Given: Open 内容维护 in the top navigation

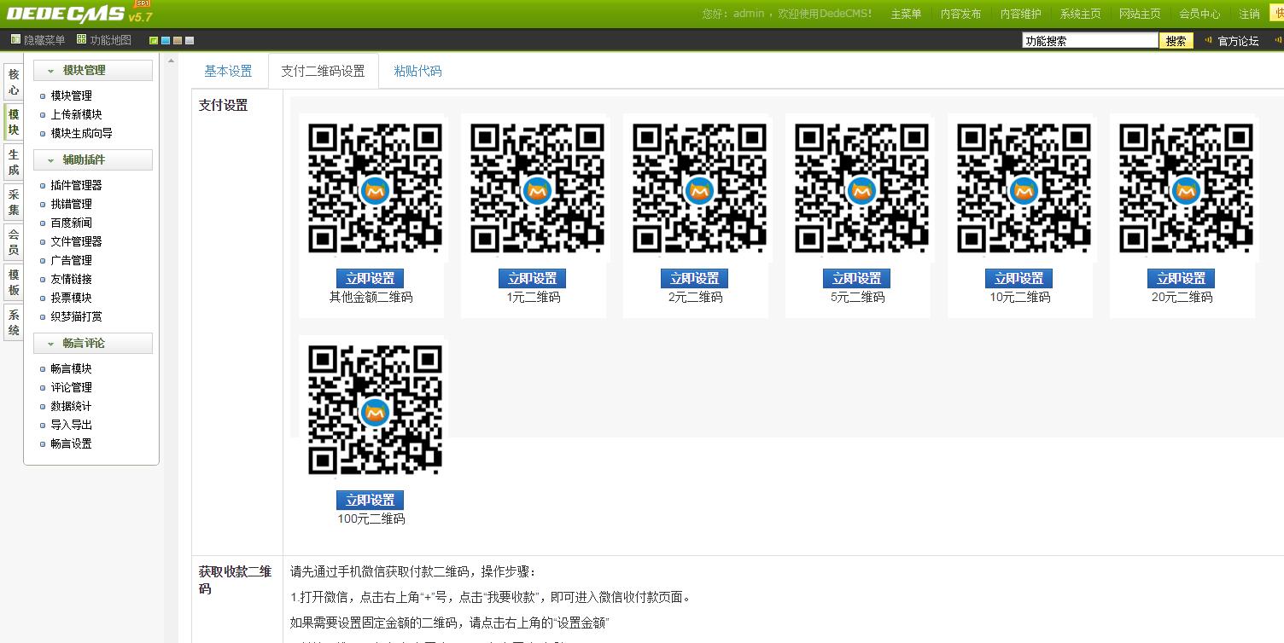Looking at the screenshot, I should pyautogui.click(x=1020, y=14).
